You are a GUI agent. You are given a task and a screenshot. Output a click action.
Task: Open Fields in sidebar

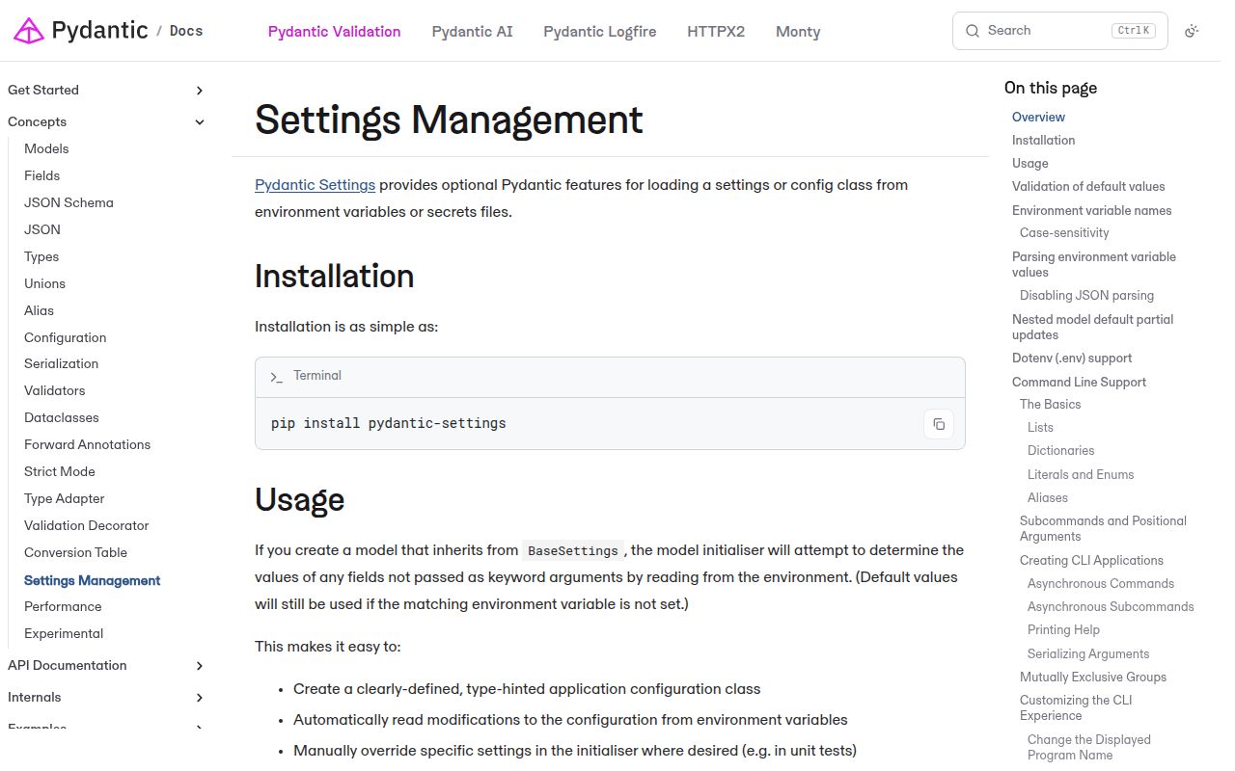click(41, 175)
